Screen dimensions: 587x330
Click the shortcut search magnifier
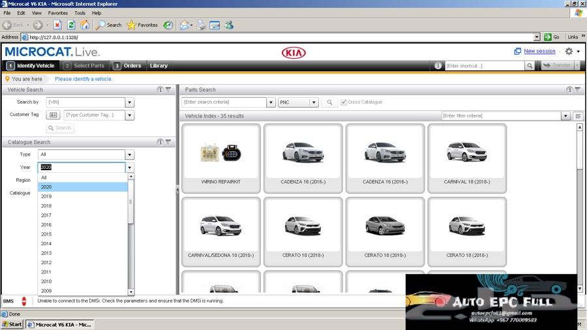(x=530, y=66)
